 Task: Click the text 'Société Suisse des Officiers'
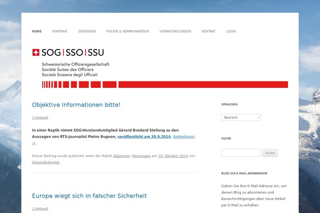click(68, 70)
